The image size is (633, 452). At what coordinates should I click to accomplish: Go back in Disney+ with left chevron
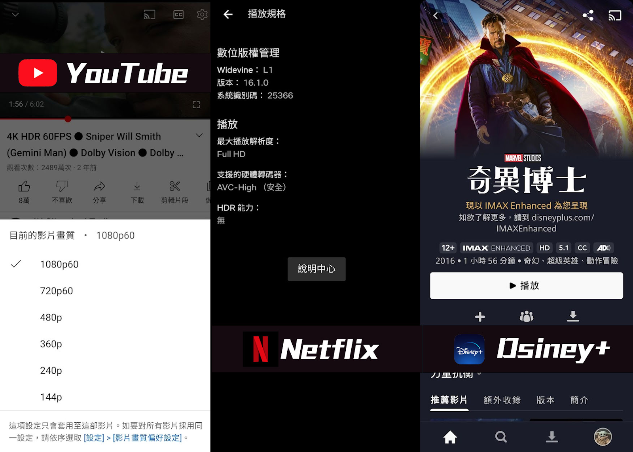436,15
